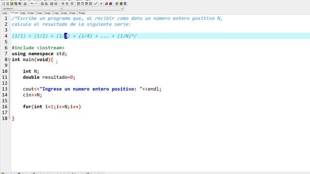
Task: Switch to the 10.cpp tab
Action: [x=81, y=13]
